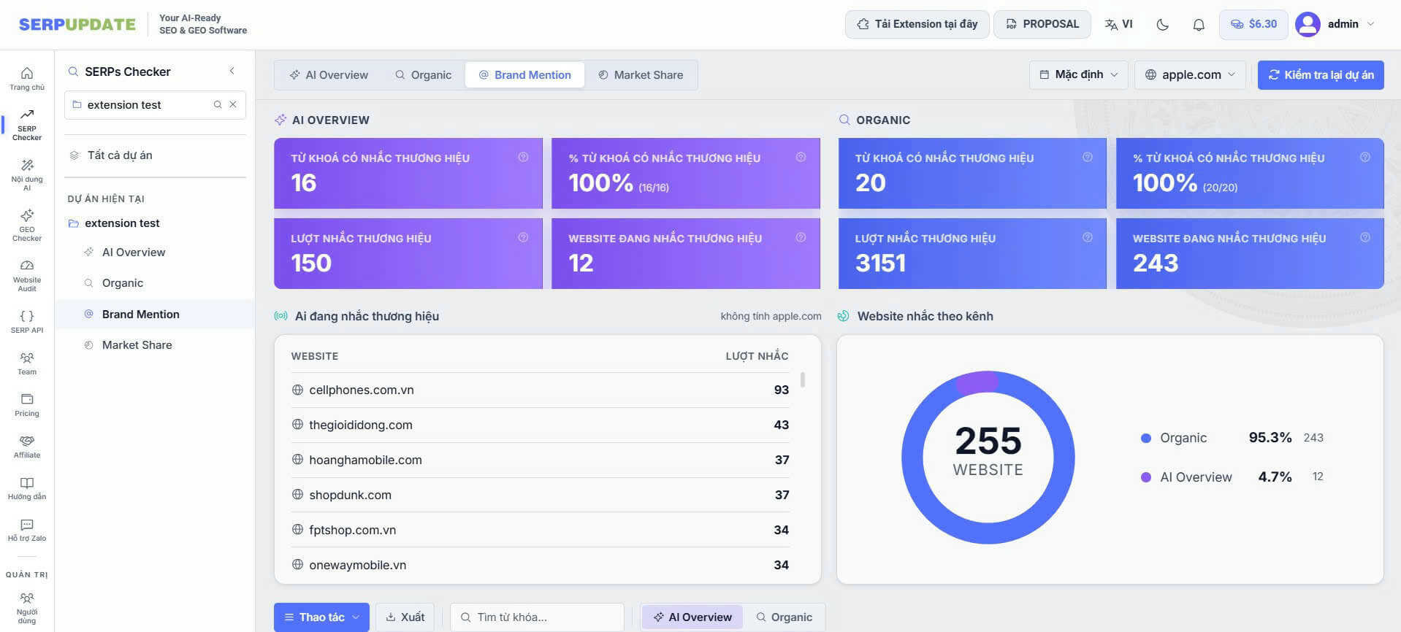1401x632 pixels.
Task: Toggle dark mode with the moon icon
Action: pos(1163,24)
